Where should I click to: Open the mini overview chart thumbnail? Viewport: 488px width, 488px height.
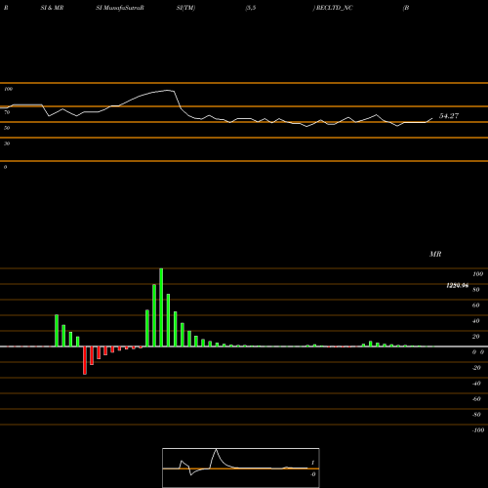(241, 468)
